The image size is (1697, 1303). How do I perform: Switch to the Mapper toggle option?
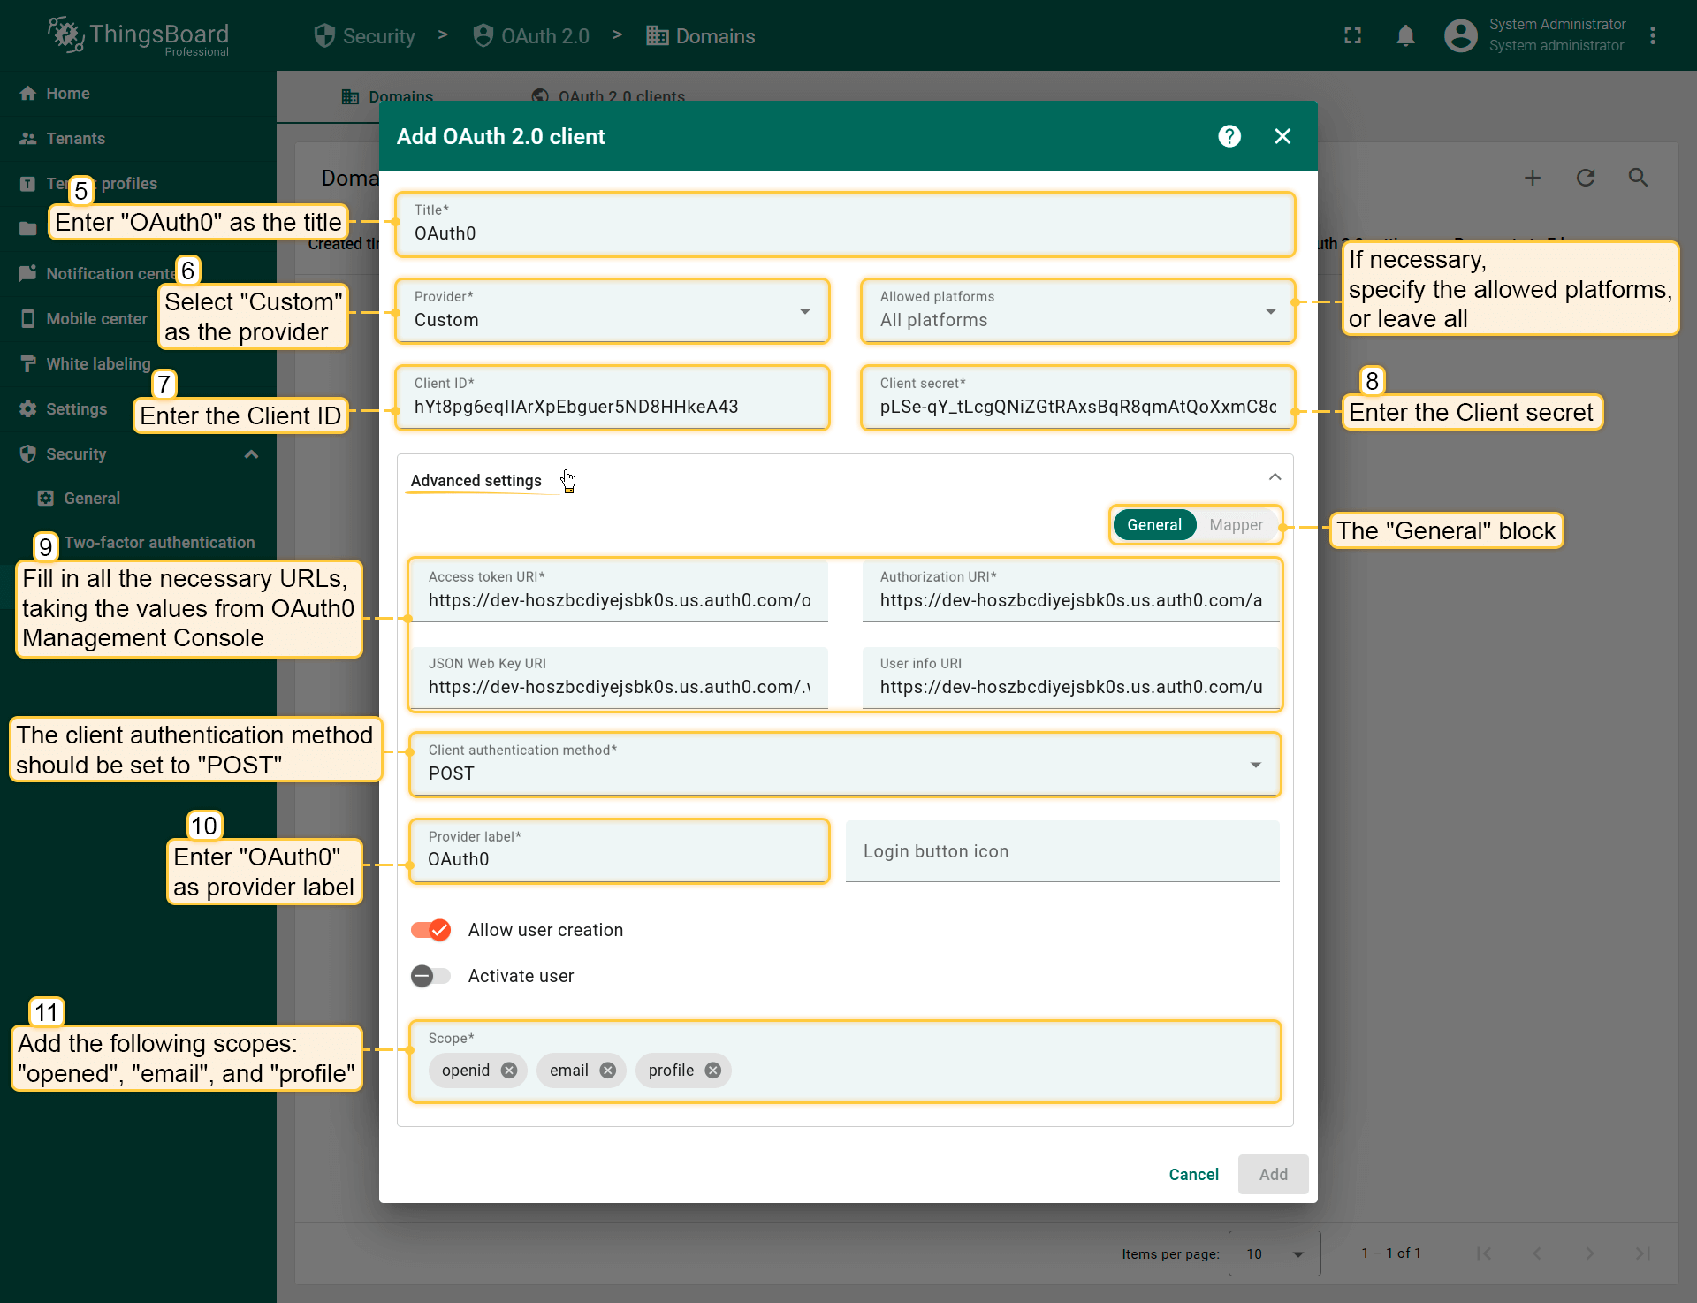[1236, 525]
